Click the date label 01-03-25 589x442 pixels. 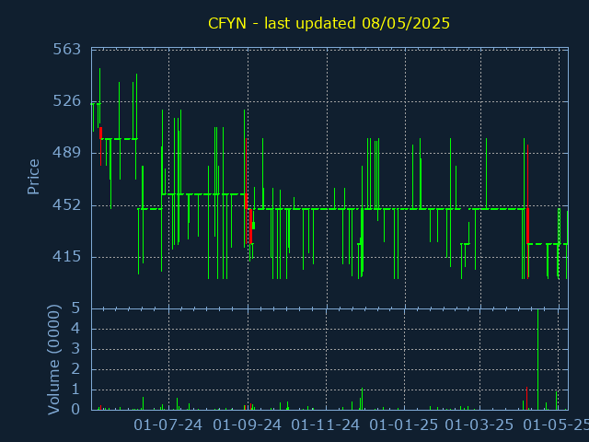click(479, 425)
